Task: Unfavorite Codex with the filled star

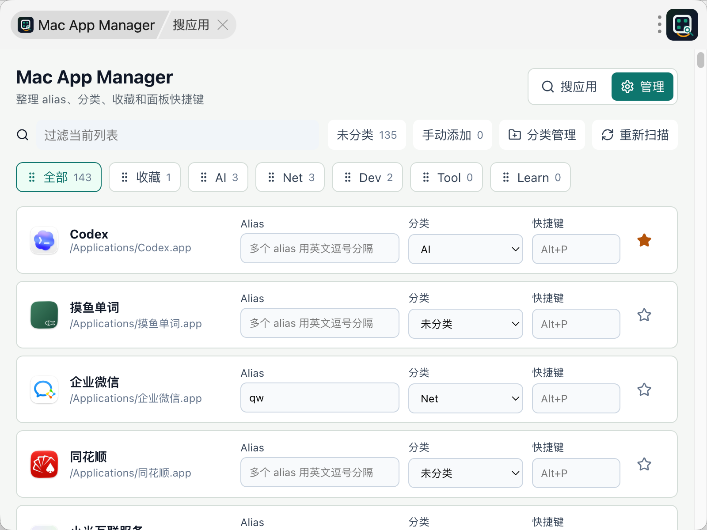Action: pos(644,240)
